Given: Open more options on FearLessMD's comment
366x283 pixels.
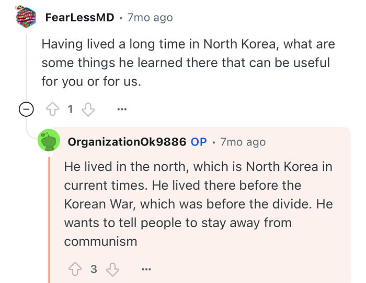Looking at the screenshot, I should pyautogui.click(x=122, y=109).
